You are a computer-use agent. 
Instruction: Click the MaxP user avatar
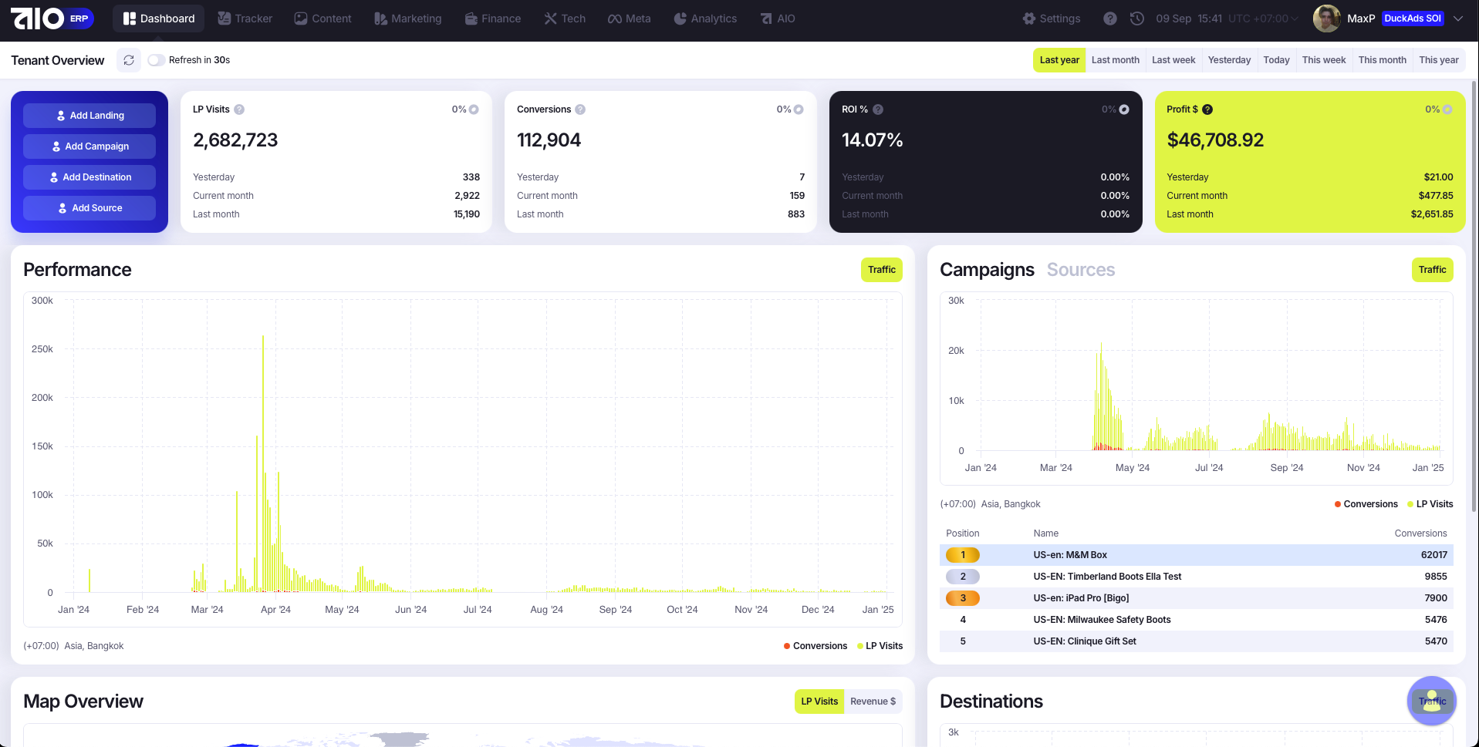pos(1326,19)
